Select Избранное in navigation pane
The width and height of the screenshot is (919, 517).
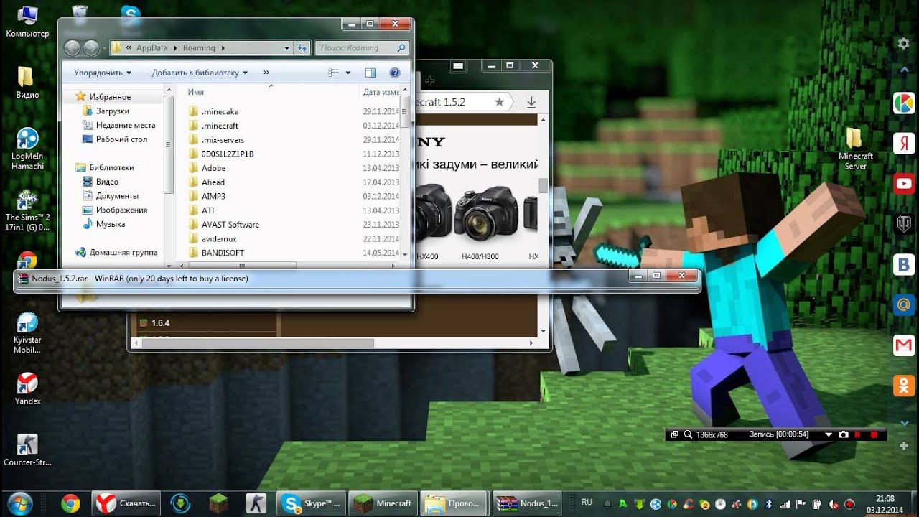(x=110, y=97)
